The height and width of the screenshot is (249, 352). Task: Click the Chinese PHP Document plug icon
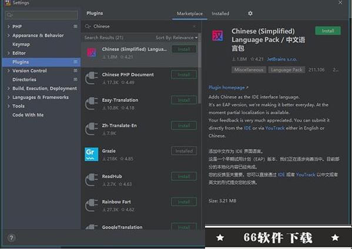pos(91,78)
